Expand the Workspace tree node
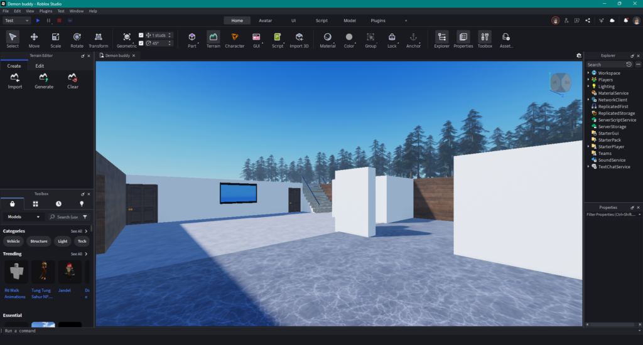 click(x=588, y=73)
